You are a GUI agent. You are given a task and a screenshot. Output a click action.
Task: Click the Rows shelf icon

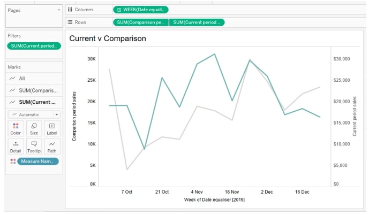[70, 22]
